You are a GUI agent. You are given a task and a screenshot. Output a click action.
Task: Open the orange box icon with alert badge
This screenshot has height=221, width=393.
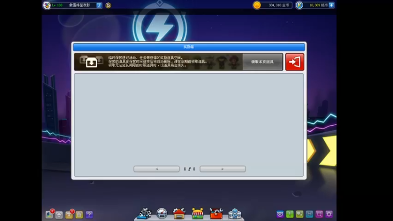(x=69, y=214)
